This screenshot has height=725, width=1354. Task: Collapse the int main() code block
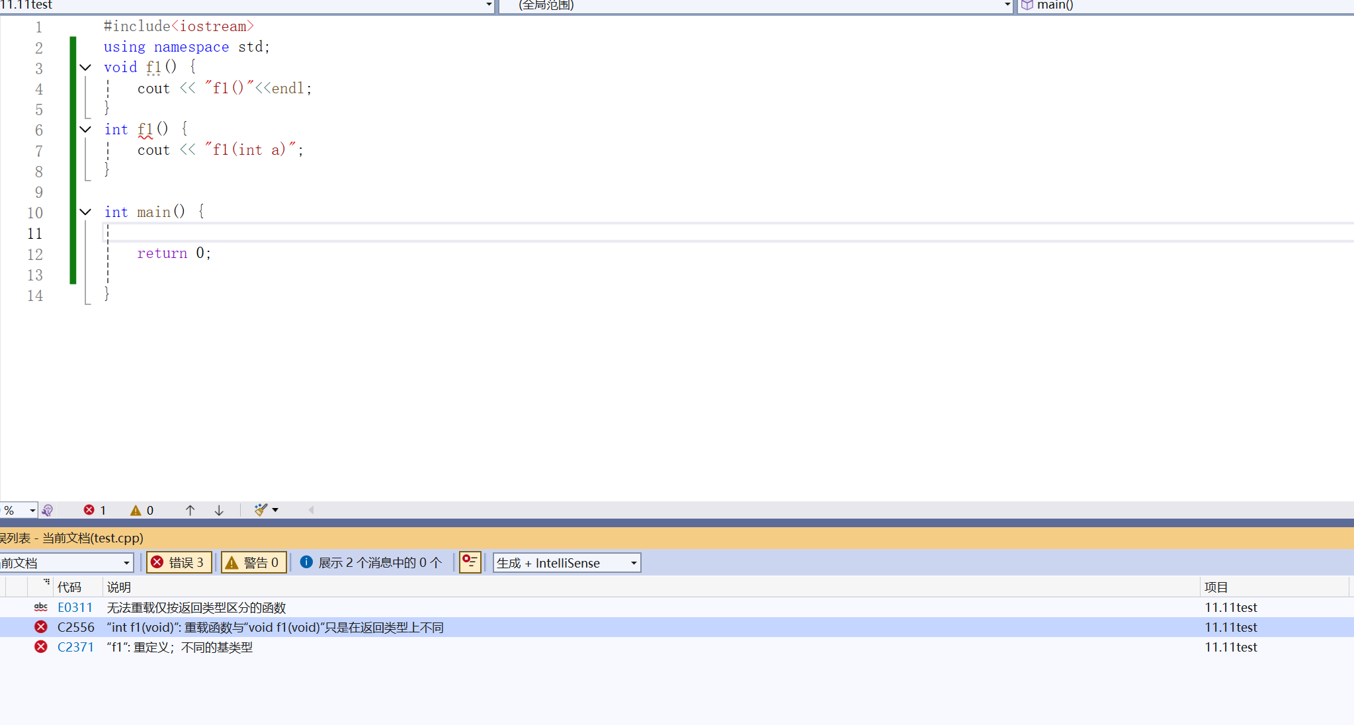coord(85,212)
